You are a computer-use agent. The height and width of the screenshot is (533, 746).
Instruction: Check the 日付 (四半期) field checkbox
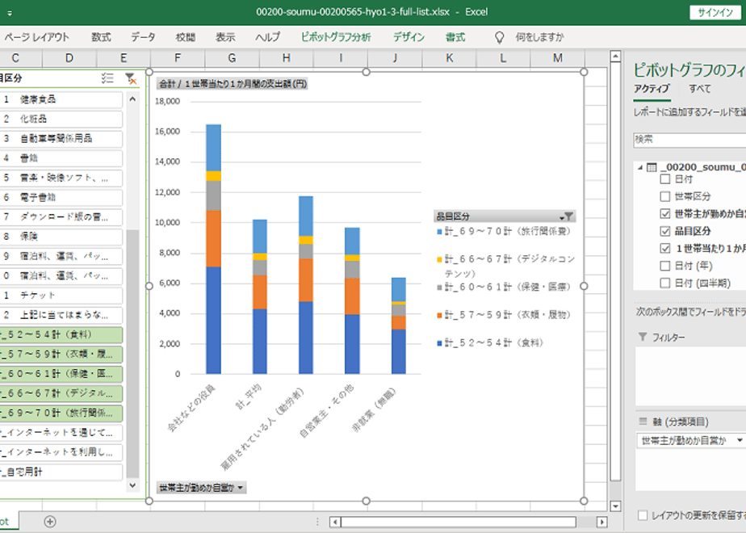[665, 283]
